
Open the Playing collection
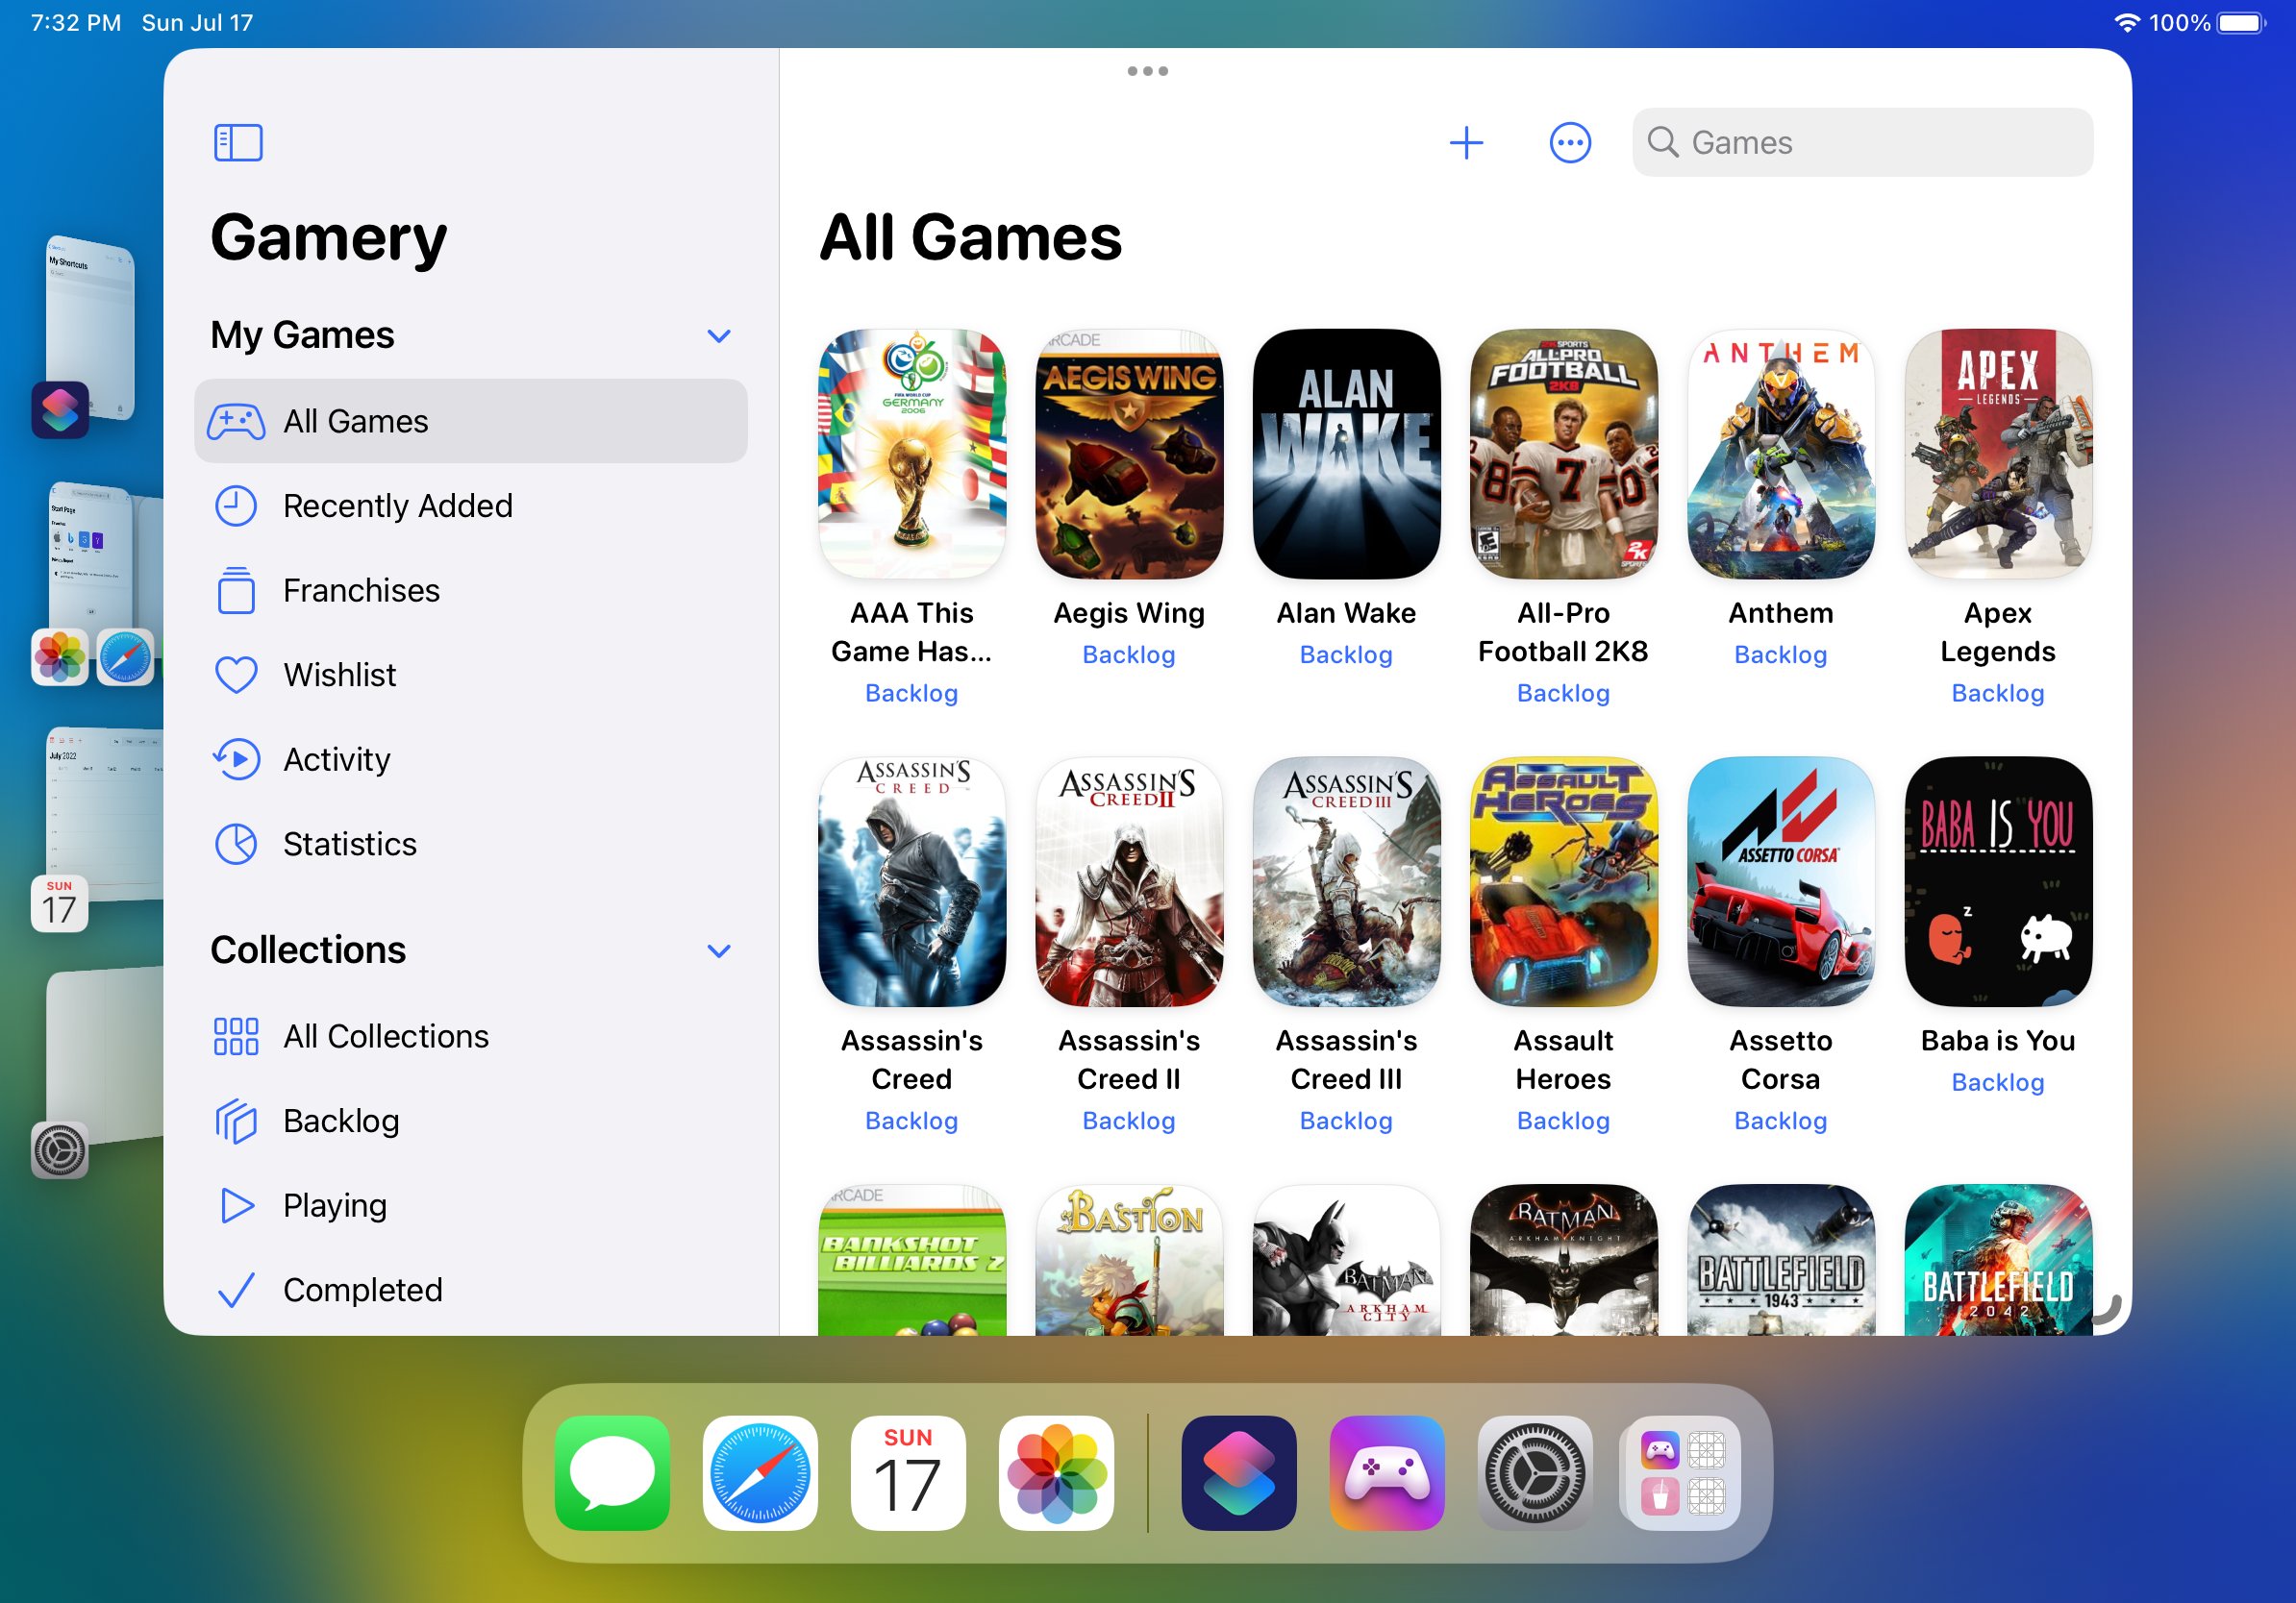pyautogui.click(x=333, y=1205)
